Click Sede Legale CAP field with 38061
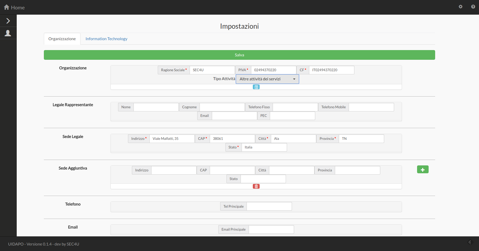 [x=232, y=139]
